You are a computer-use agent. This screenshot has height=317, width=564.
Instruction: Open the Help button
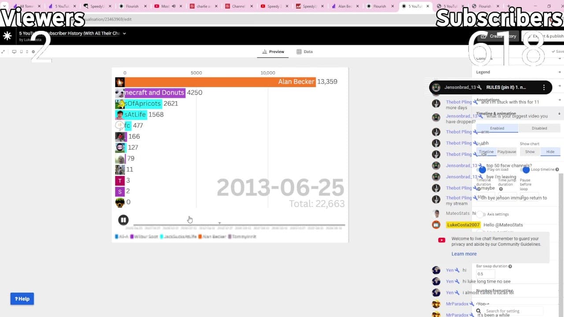pos(22,299)
